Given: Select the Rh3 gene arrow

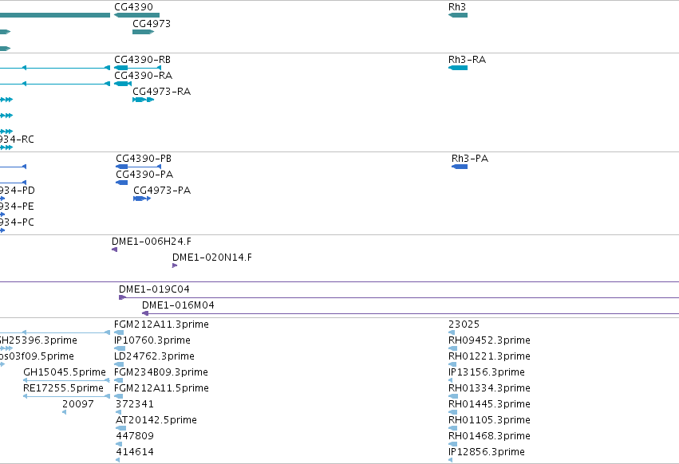Looking at the screenshot, I should pyautogui.click(x=458, y=15).
